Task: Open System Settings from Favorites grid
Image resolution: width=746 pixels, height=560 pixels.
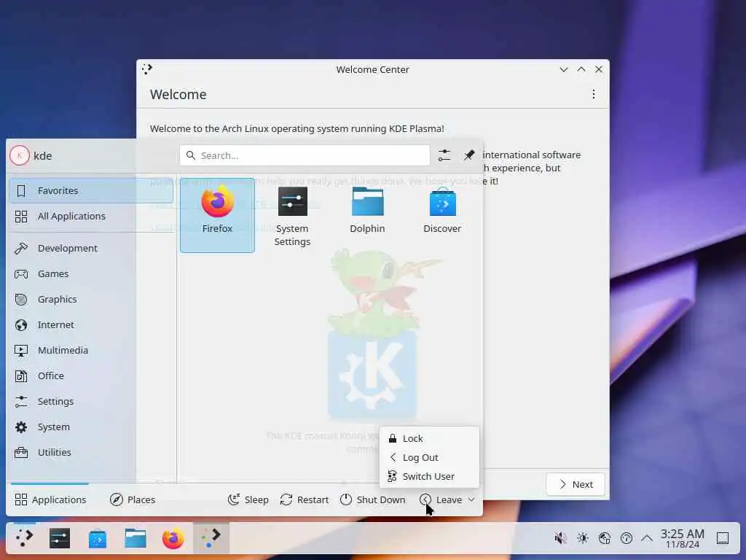Action: (292, 215)
